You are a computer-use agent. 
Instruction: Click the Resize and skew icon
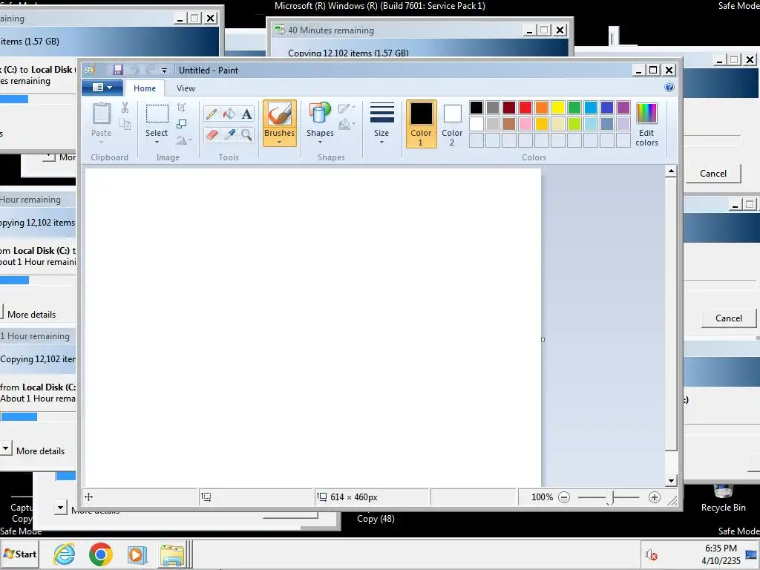pyautogui.click(x=182, y=124)
